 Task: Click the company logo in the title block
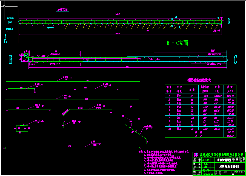196,155
